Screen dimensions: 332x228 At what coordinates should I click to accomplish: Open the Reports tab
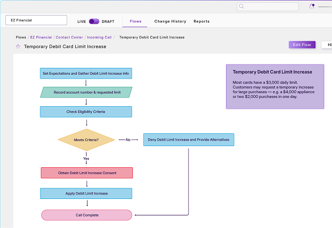201,21
